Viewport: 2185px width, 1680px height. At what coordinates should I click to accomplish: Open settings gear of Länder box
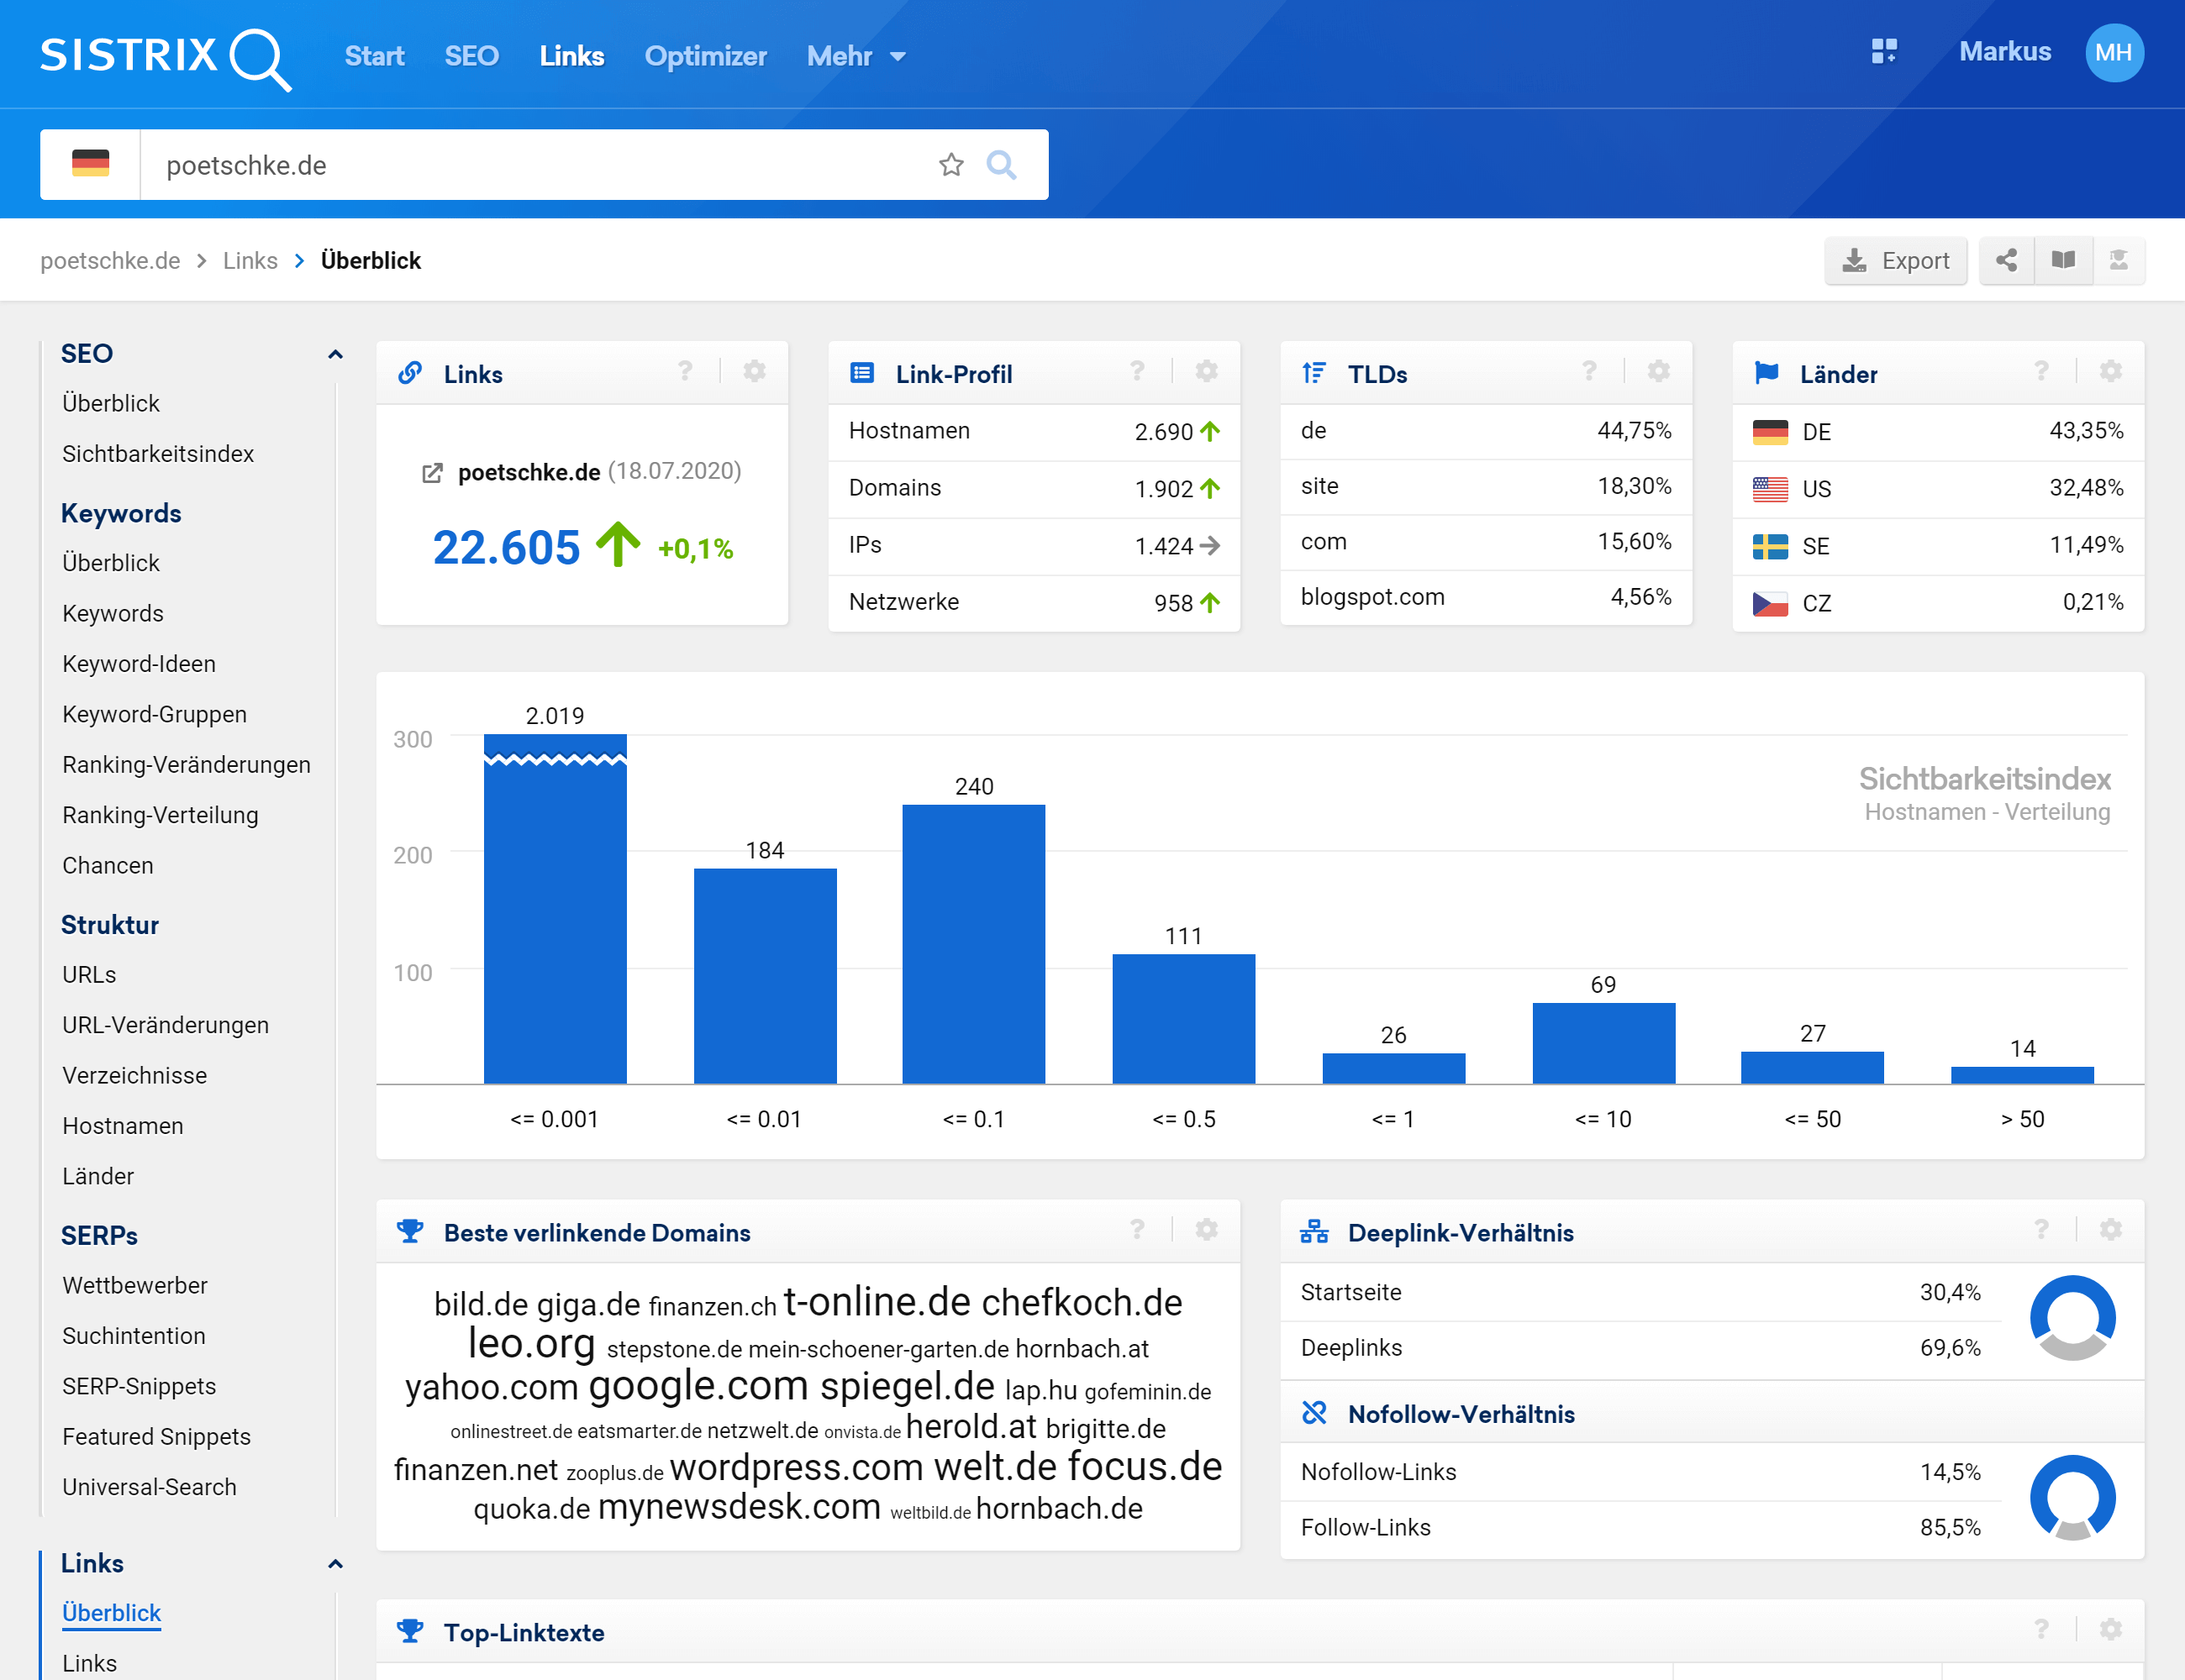click(2111, 372)
